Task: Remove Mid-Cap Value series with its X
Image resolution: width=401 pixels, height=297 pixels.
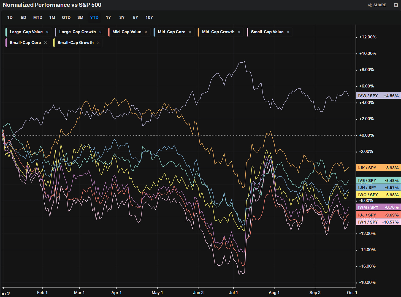Action: point(146,32)
